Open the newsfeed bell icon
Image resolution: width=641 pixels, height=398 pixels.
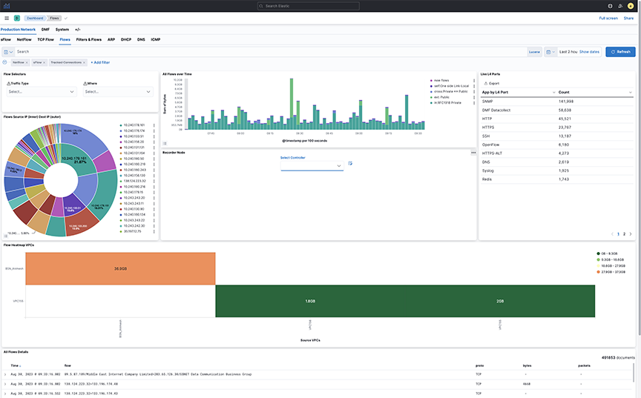[x=620, y=6]
